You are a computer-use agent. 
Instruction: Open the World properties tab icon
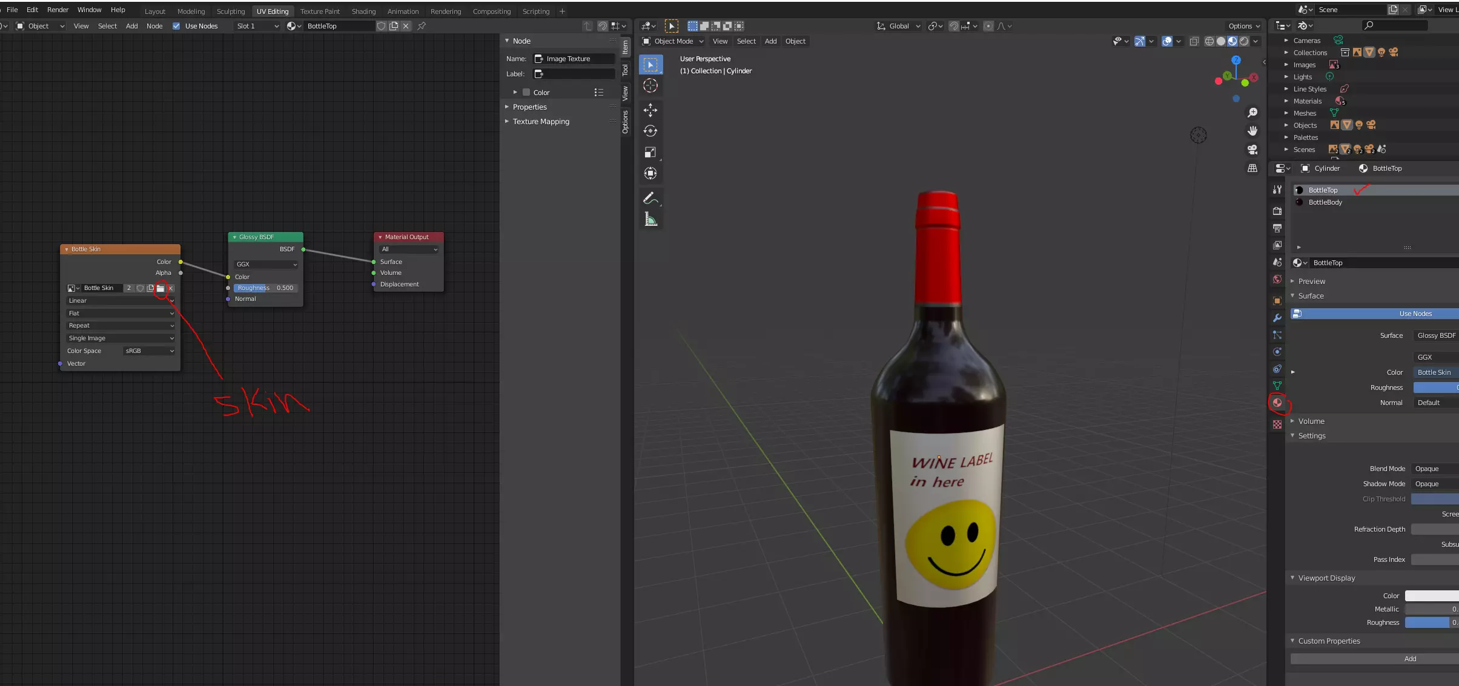click(x=1277, y=279)
